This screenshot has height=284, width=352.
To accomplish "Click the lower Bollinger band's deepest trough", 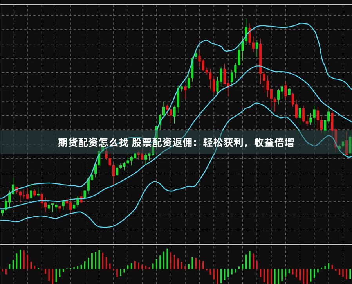I will tap(103, 227).
